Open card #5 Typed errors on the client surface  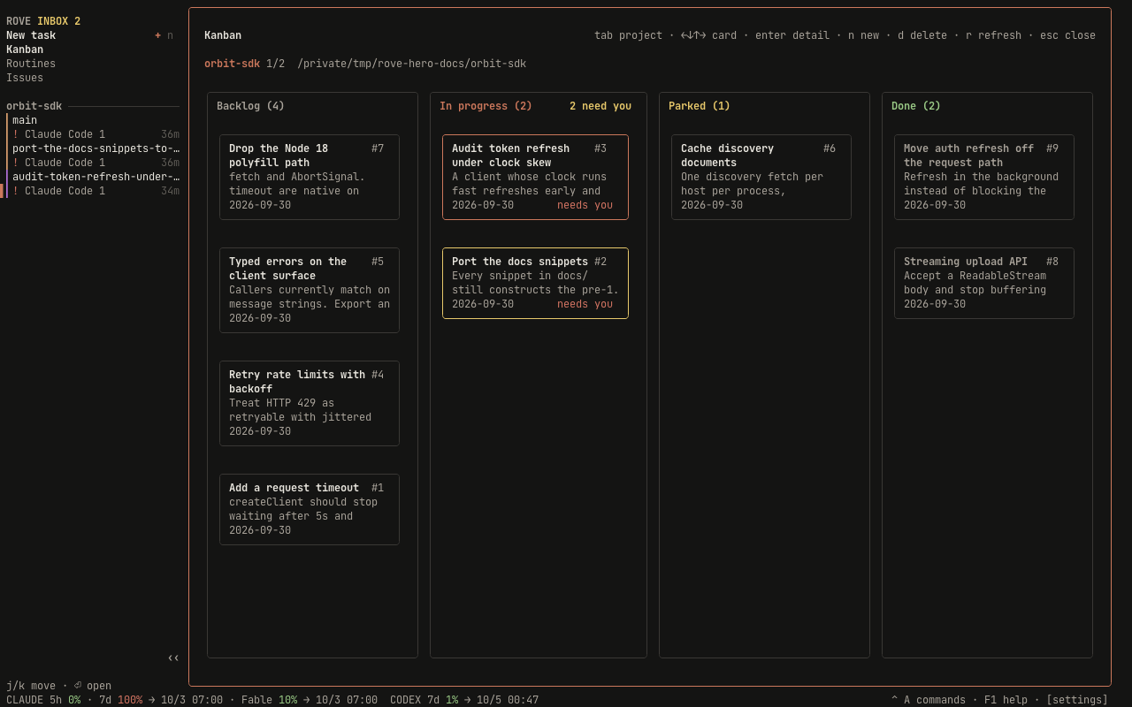(x=310, y=290)
